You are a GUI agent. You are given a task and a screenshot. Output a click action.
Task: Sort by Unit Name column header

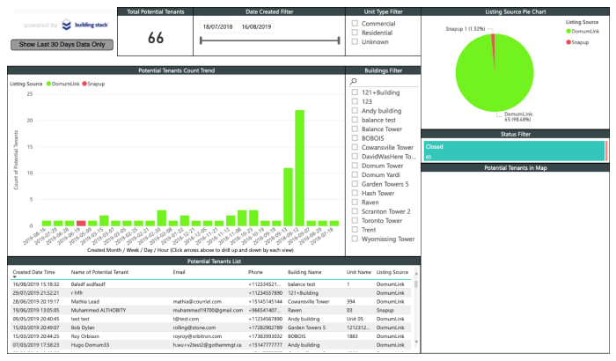click(x=359, y=272)
